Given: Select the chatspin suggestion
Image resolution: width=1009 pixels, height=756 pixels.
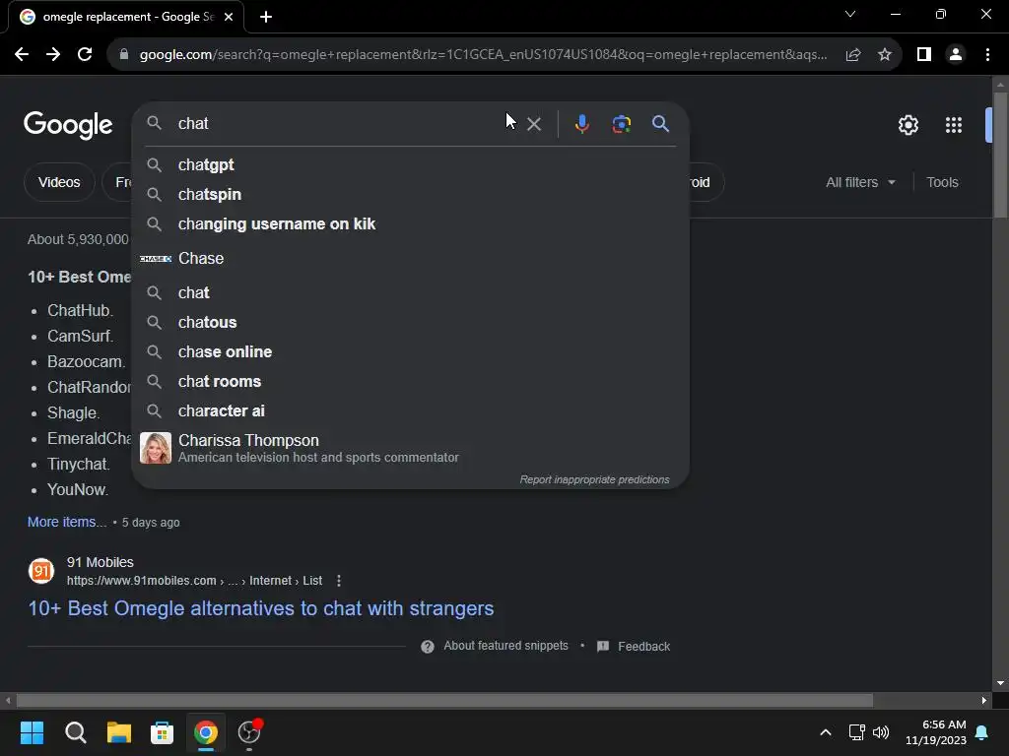Looking at the screenshot, I should click(x=411, y=195).
